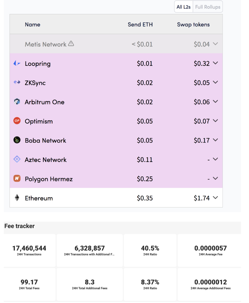
Task: Expand the Metis Network row chevron
Action: point(215,44)
